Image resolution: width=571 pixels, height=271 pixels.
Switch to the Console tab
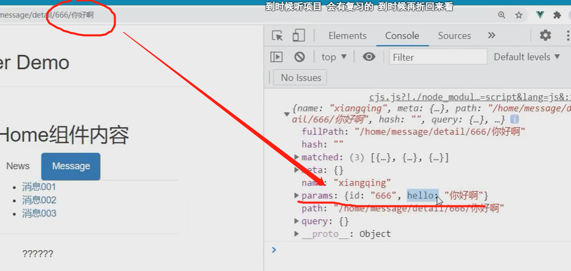[402, 36]
